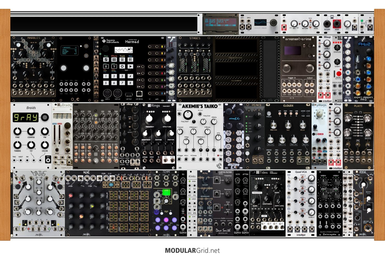The image size is (385, 256).
Task: Click the Rings STRUCTURE knob
Action: 167,119
